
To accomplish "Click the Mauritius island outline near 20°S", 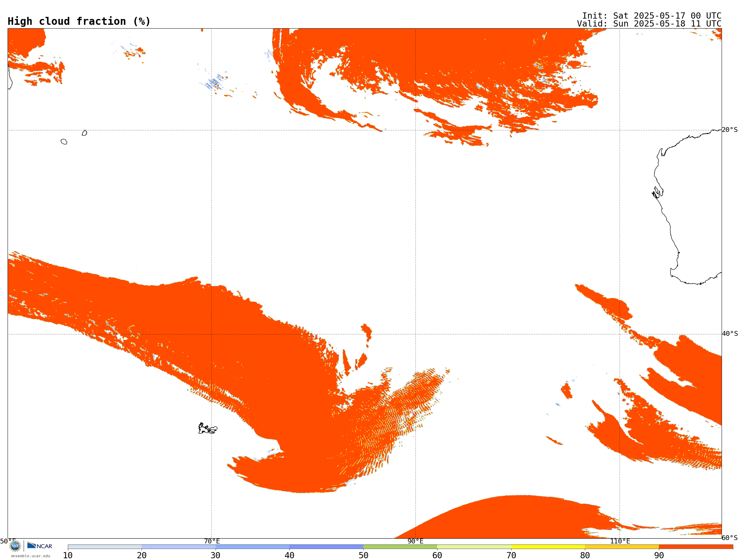I will click(x=84, y=133).
